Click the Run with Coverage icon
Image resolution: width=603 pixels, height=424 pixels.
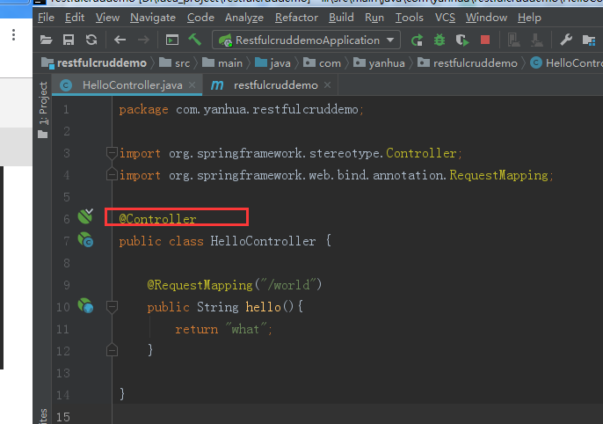462,40
